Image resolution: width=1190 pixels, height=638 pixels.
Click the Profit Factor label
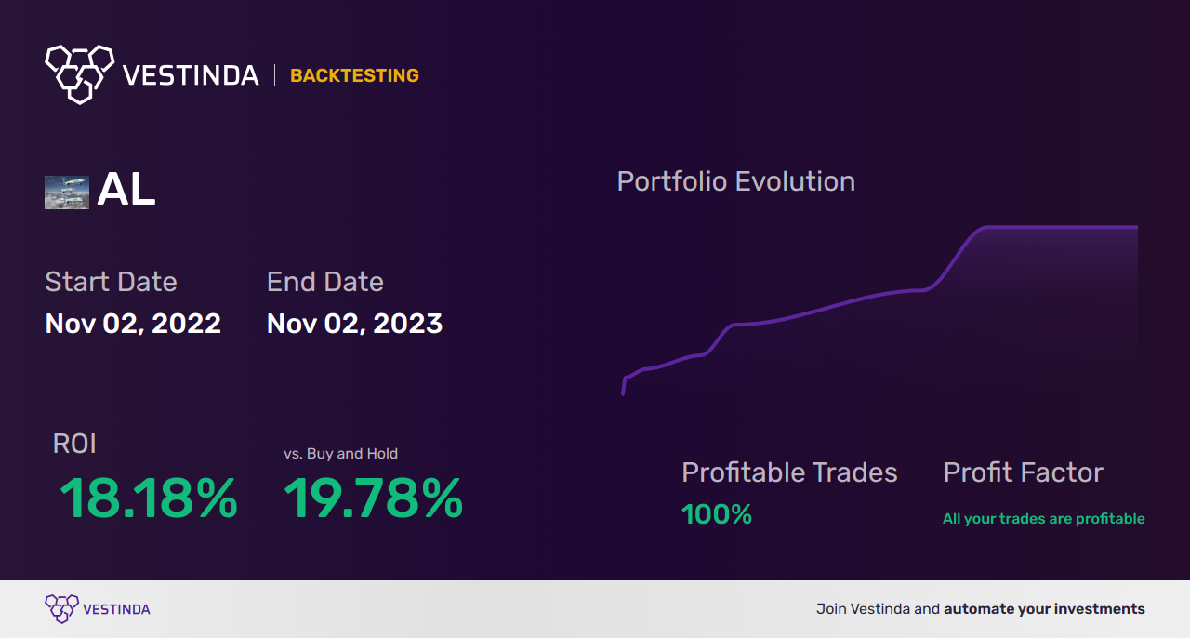click(1023, 472)
